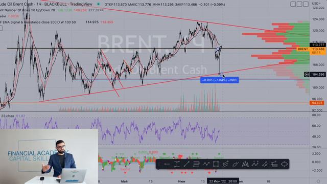Click the plus icon beside 104.596
Image resolution: width=327 pixels, height=184 pixels.
(307, 75)
